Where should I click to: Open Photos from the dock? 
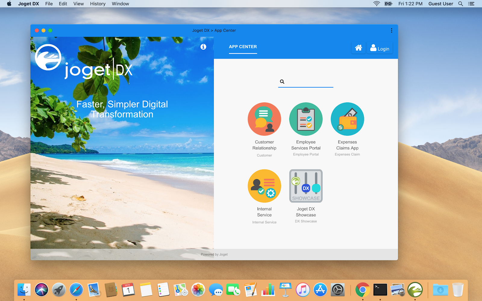(198, 290)
